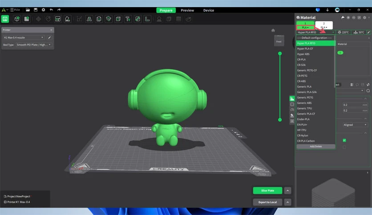Select the text emboss tool
This screenshot has height=215, width=372.
tap(128, 19)
